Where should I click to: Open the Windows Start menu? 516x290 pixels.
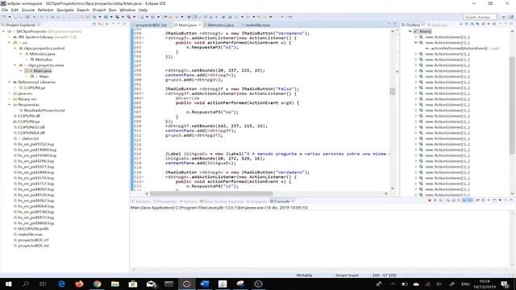point(8,284)
